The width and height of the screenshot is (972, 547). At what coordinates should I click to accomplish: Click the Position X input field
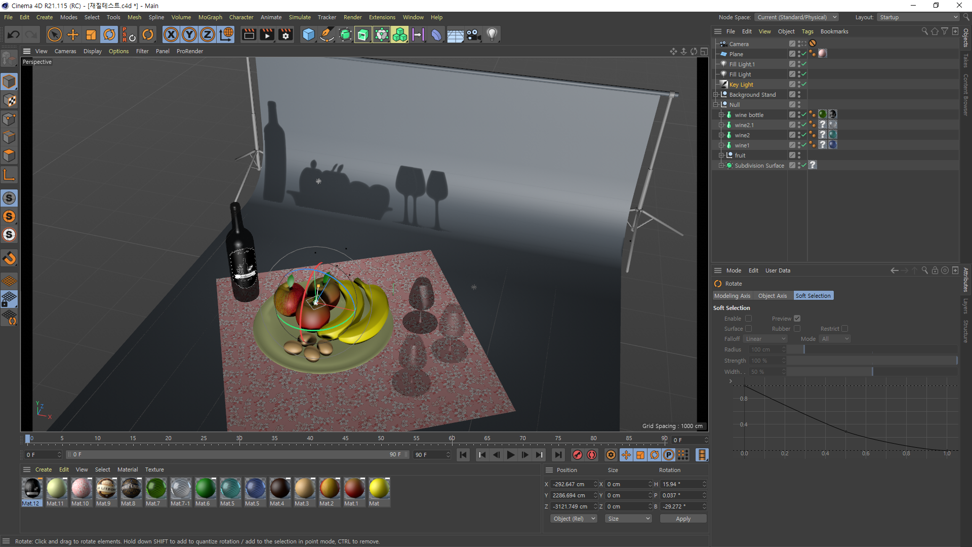point(571,484)
